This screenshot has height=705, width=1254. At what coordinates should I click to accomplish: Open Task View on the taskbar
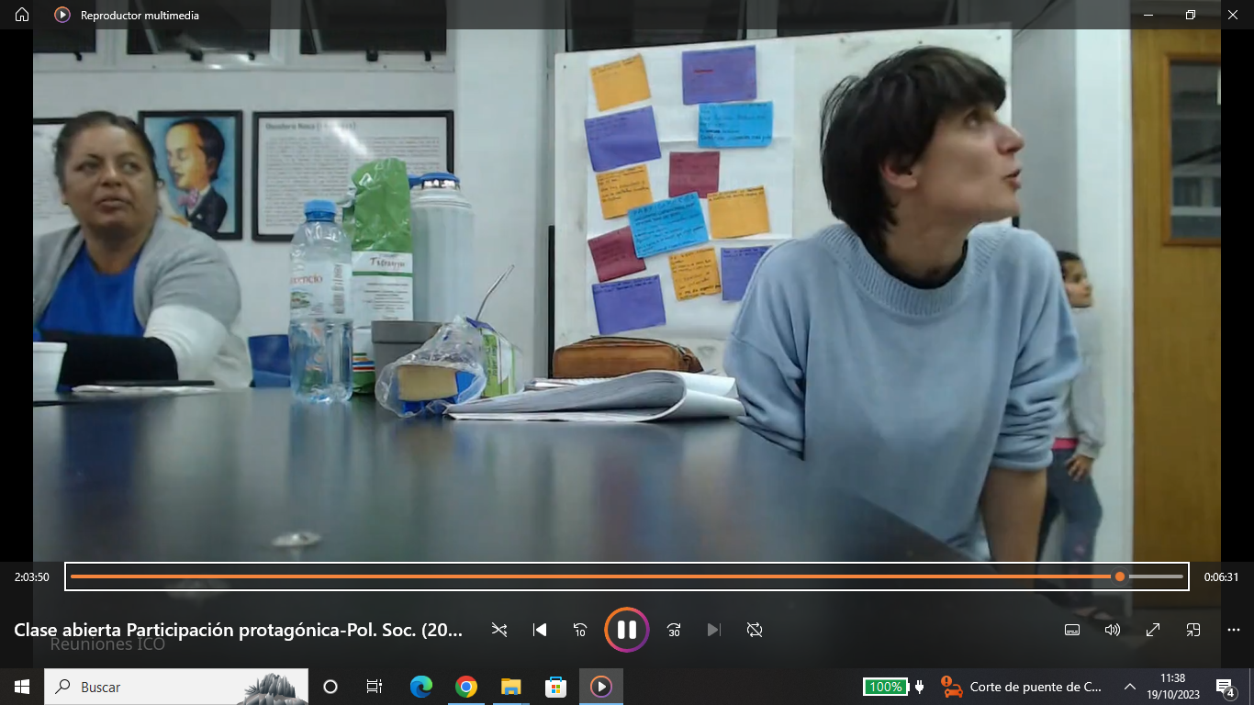[x=375, y=687]
